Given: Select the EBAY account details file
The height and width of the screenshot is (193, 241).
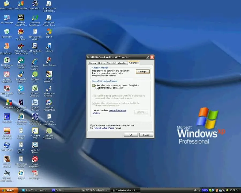Looking at the screenshot, I should click(35, 35).
